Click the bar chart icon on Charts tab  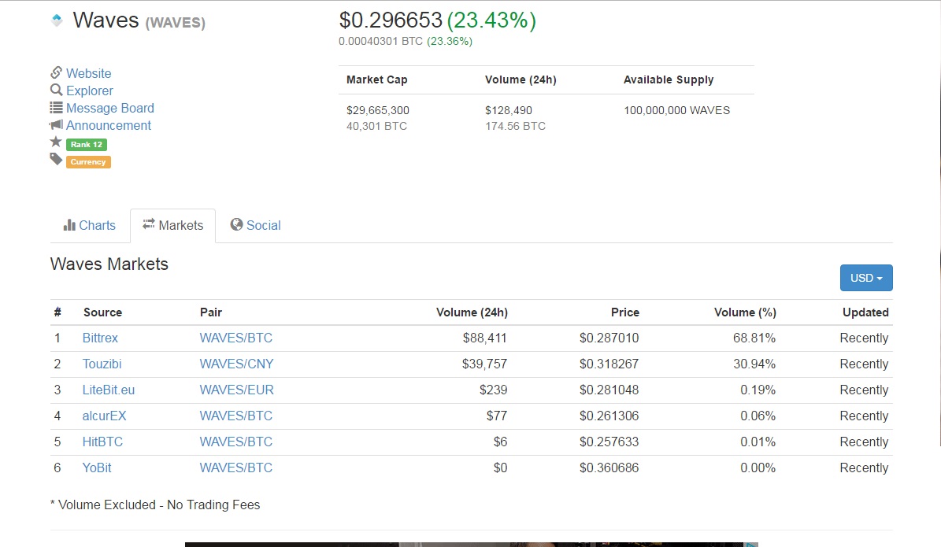(69, 225)
